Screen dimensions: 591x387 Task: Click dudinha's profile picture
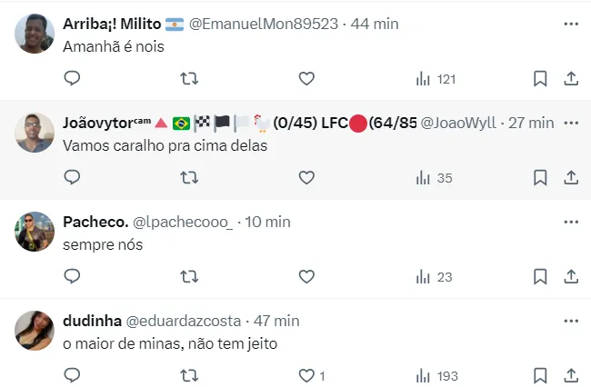point(35,331)
